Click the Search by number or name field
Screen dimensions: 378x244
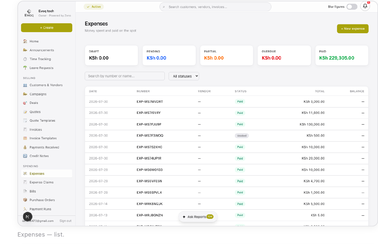click(125, 76)
